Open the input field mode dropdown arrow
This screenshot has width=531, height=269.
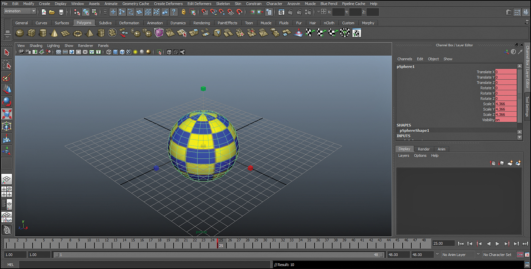[x=319, y=12]
